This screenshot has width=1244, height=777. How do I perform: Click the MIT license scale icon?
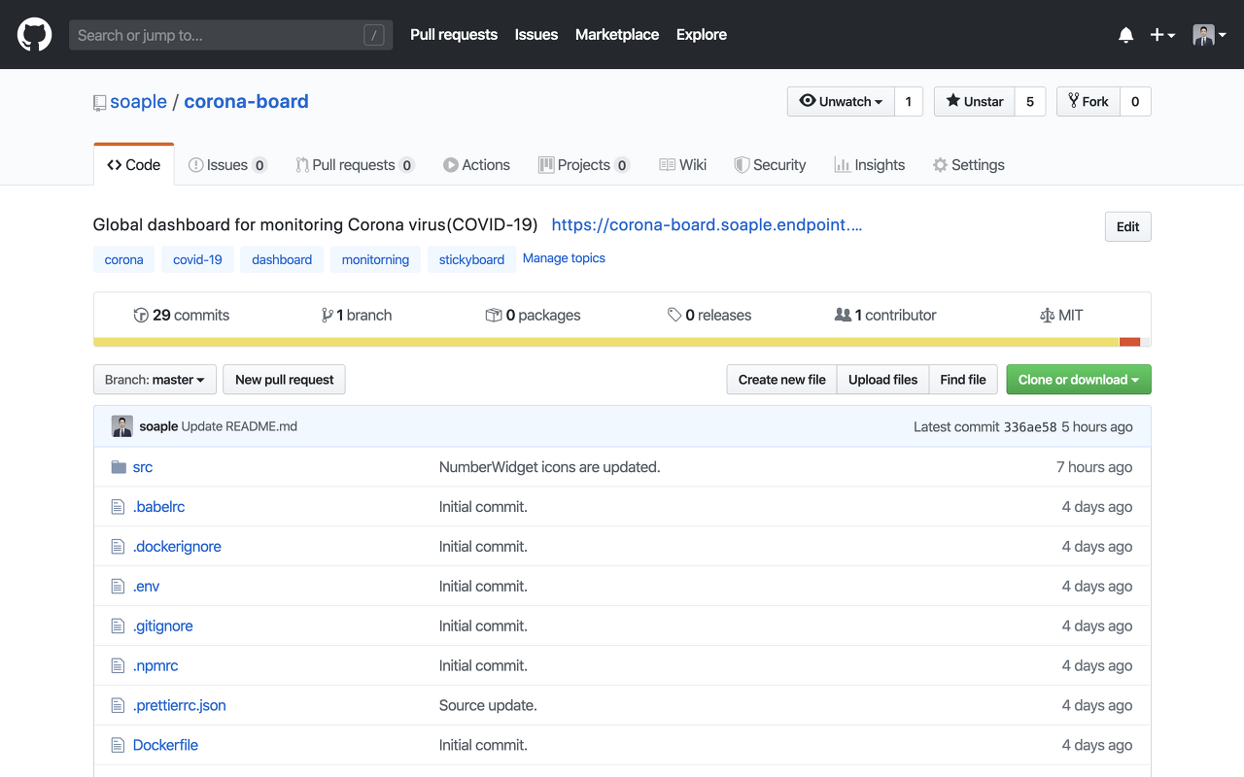(1047, 315)
